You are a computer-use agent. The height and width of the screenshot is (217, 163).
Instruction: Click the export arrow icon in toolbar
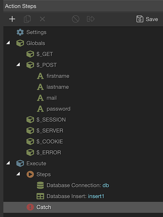pos(91,19)
